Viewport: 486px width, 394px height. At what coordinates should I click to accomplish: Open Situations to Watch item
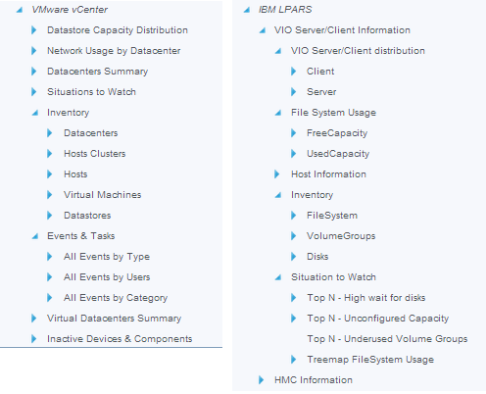(91, 92)
